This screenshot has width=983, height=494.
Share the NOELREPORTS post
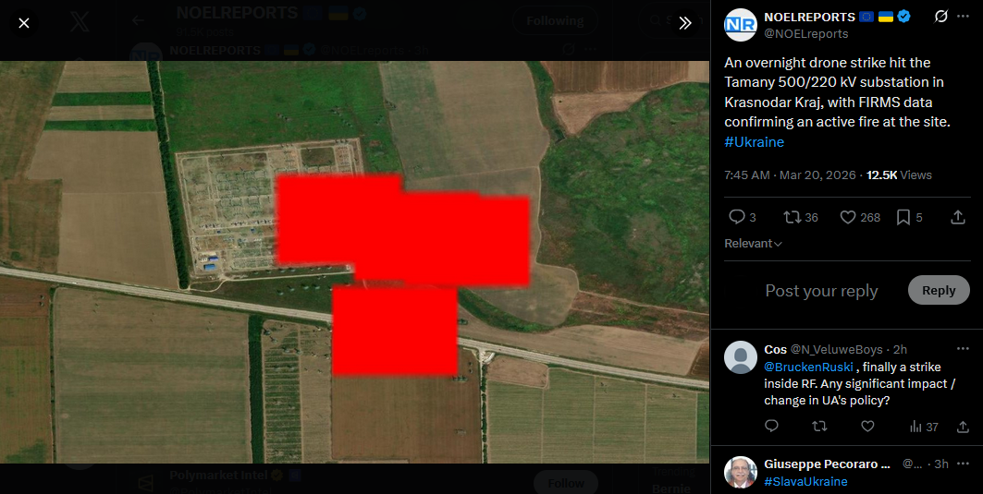(x=957, y=217)
